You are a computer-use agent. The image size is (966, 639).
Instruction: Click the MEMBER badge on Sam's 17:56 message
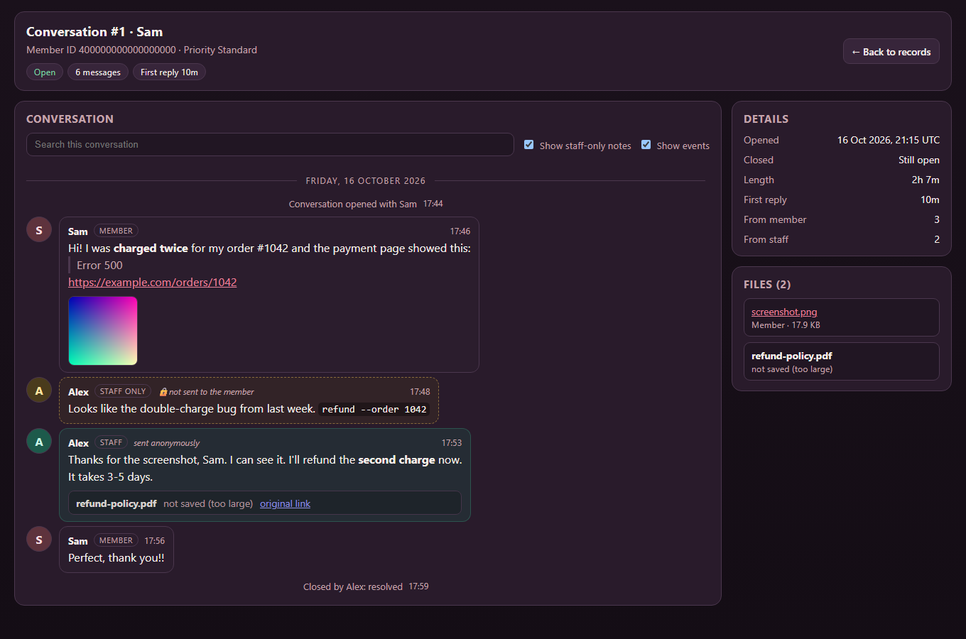[x=116, y=540]
